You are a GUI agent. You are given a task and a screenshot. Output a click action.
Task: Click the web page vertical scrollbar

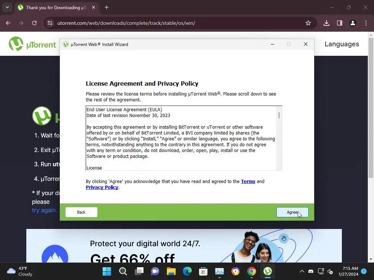pos(371,107)
